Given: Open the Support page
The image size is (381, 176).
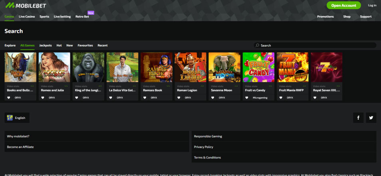Looking at the screenshot, I should tap(366, 16).
